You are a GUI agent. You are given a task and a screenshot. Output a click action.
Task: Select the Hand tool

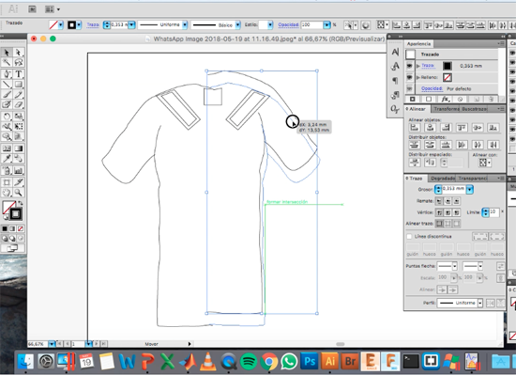(x=7, y=193)
